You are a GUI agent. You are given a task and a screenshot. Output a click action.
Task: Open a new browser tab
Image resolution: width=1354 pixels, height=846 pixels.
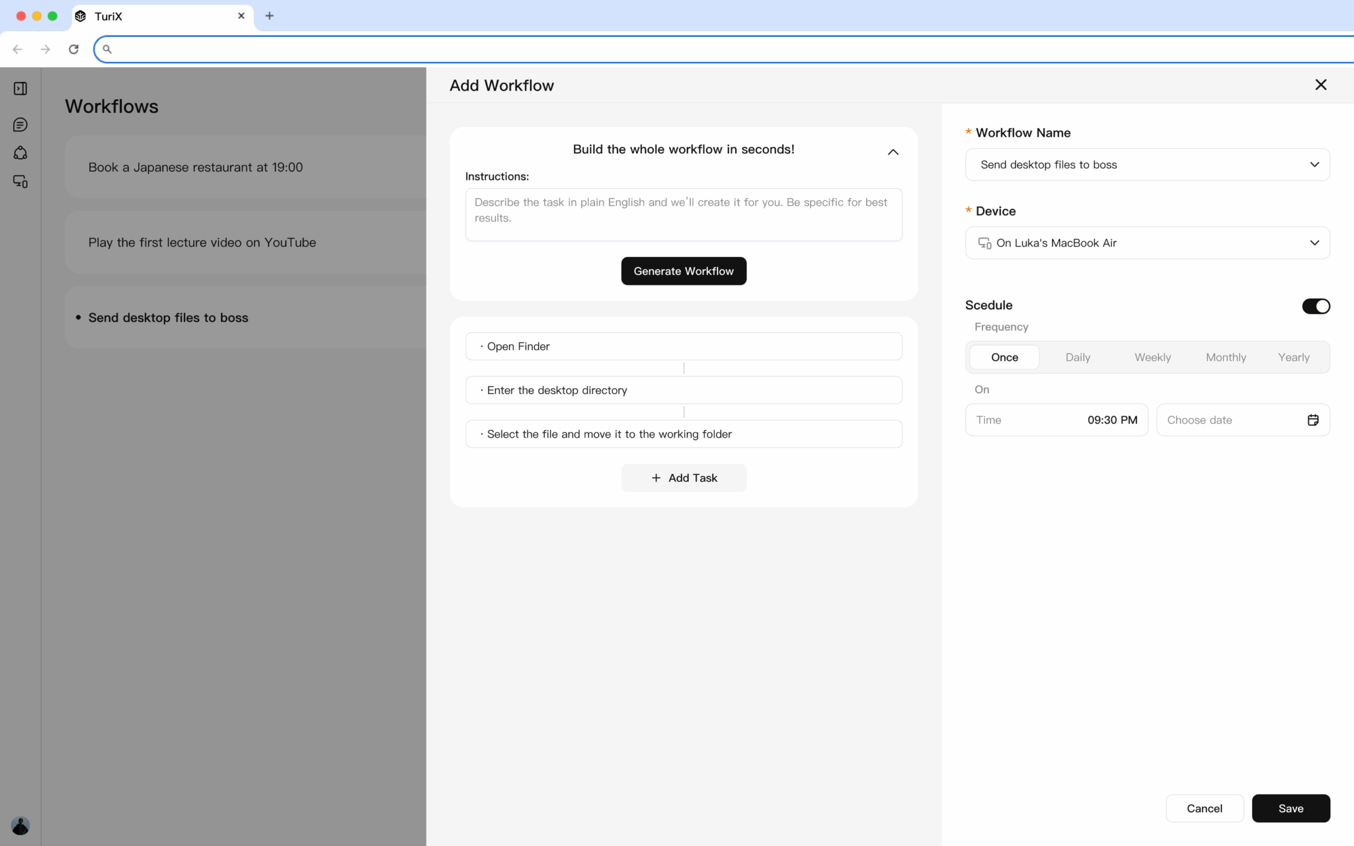pyautogui.click(x=269, y=16)
